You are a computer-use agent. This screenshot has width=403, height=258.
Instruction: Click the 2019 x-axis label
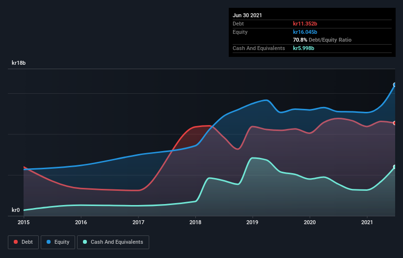[x=252, y=222]
